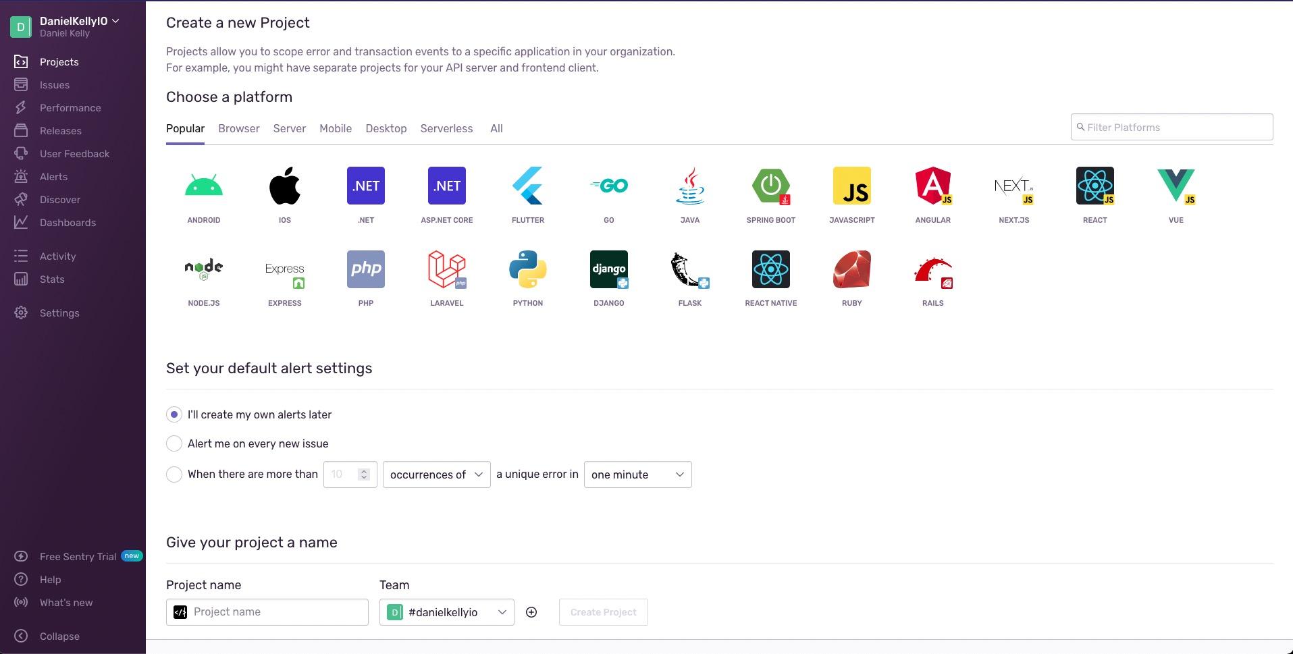Pick the Python platform icon

pyautogui.click(x=527, y=269)
